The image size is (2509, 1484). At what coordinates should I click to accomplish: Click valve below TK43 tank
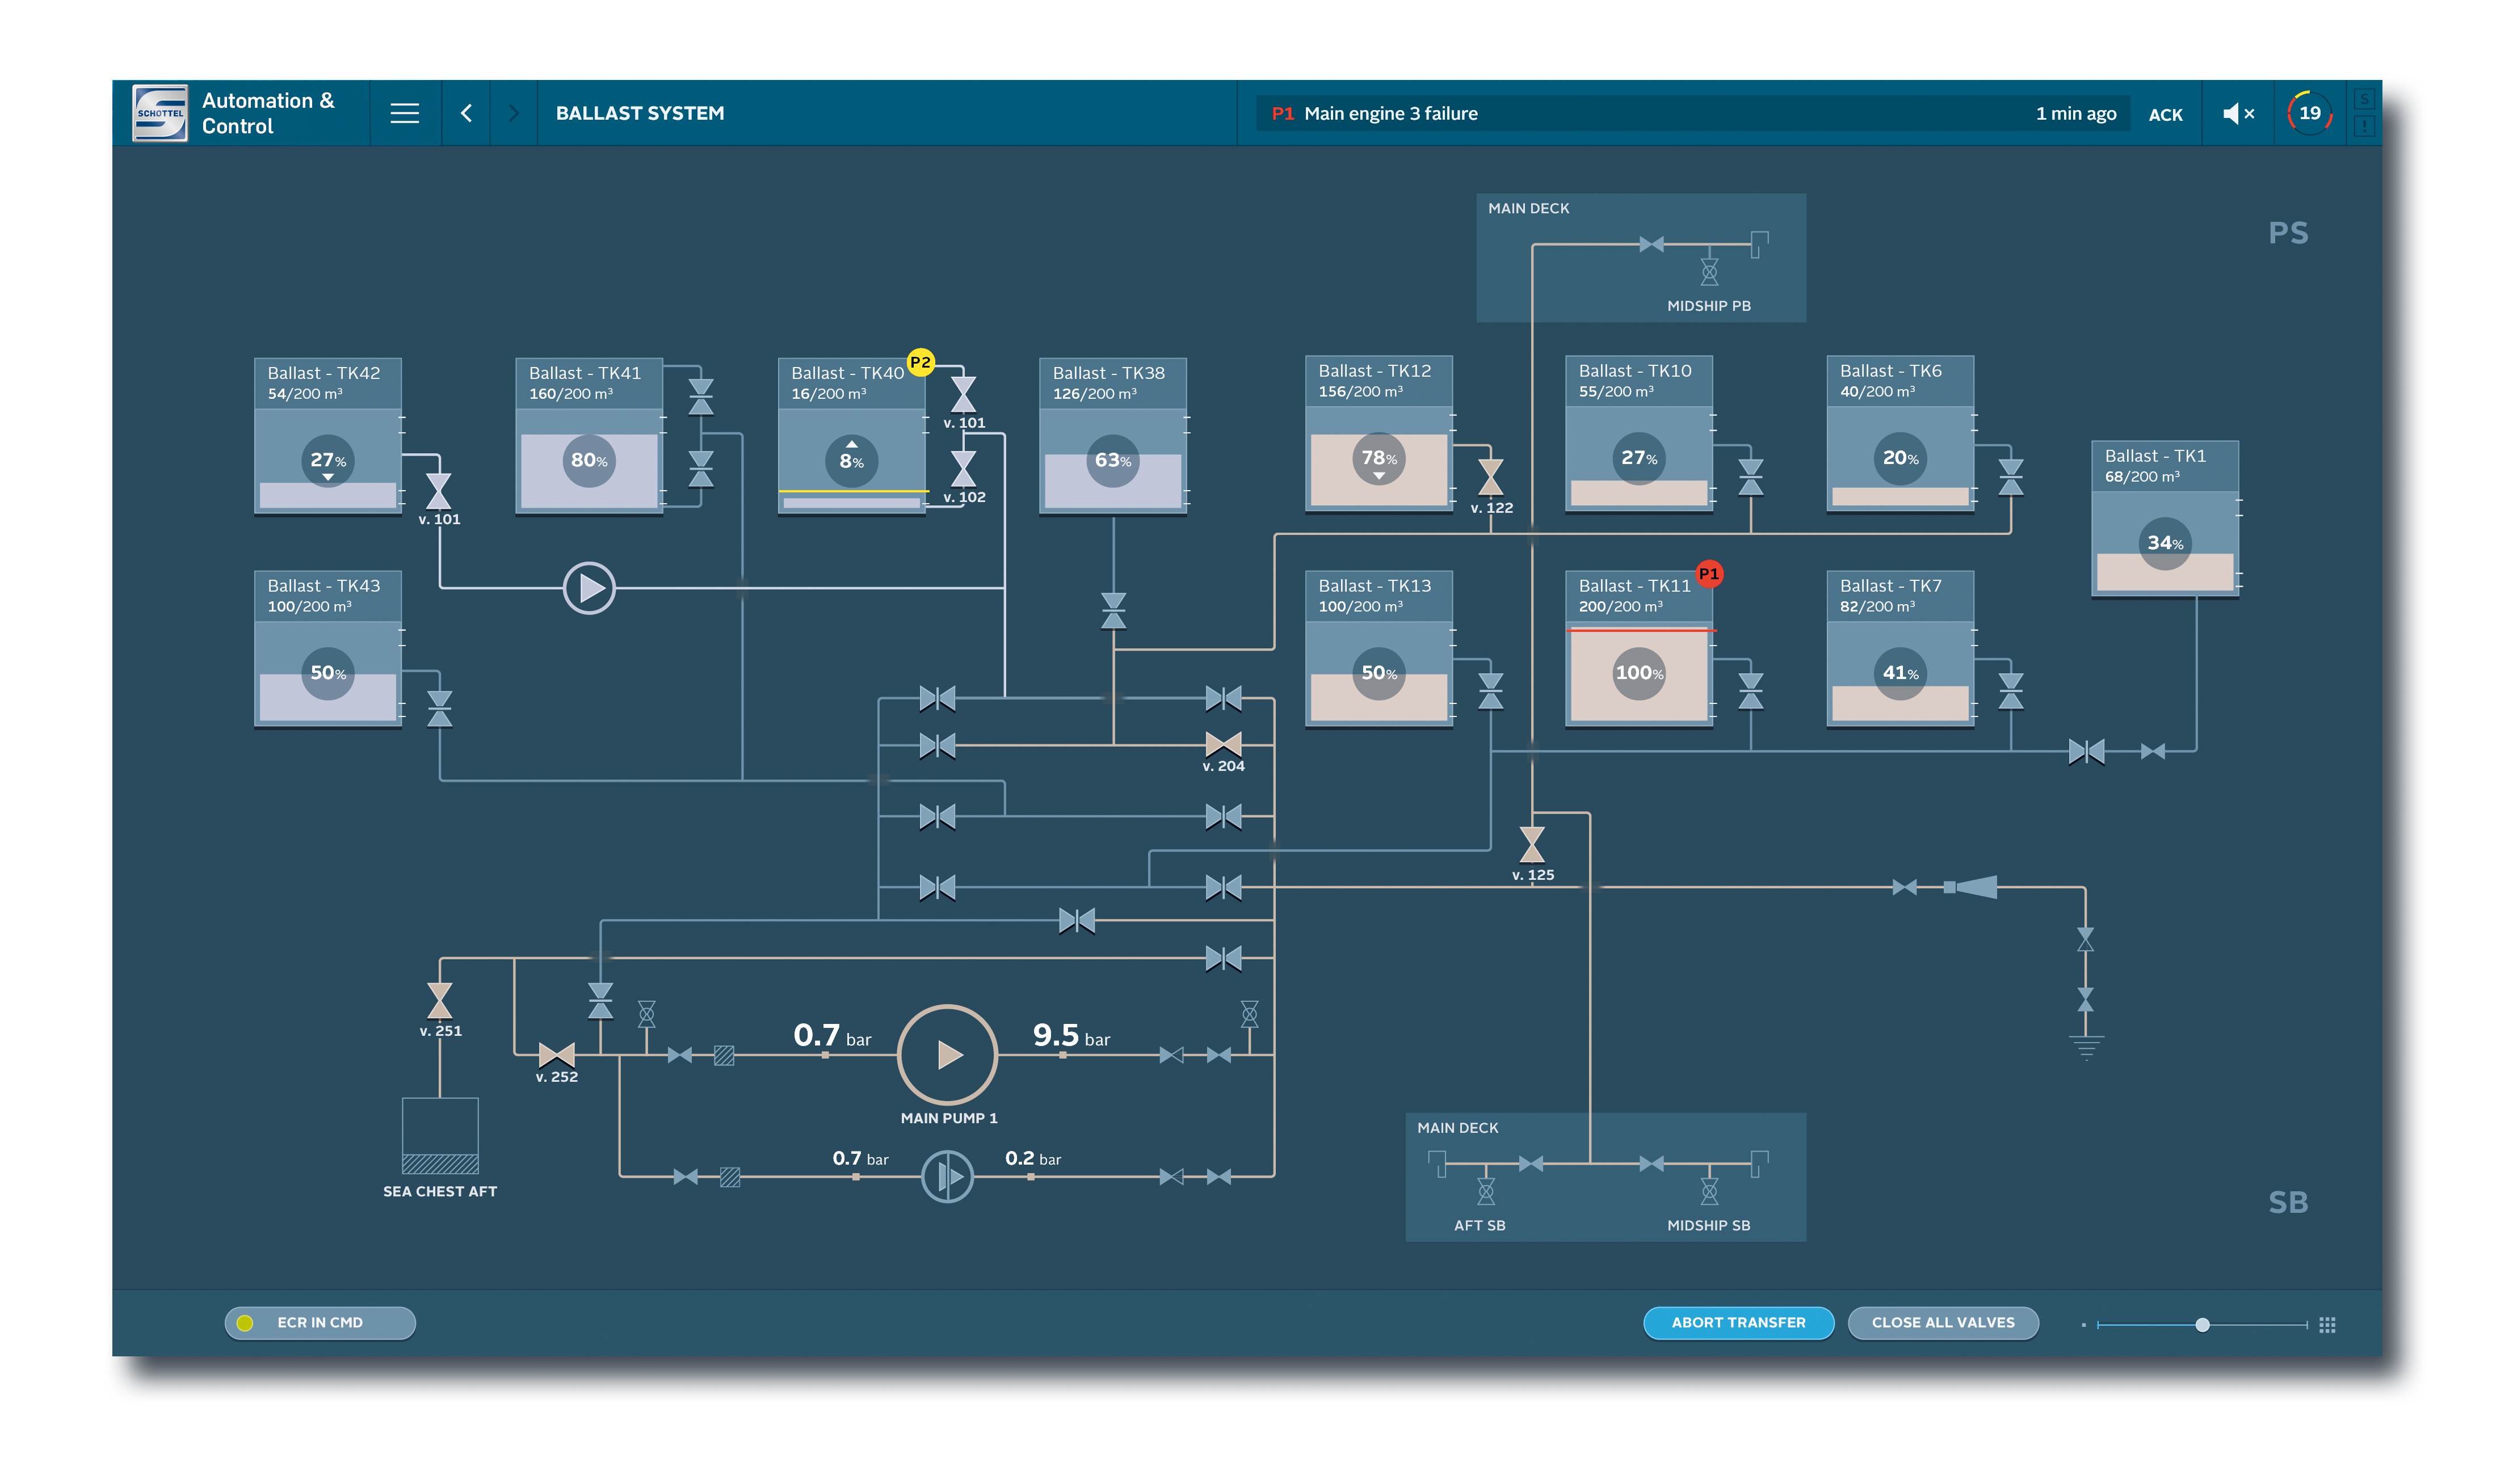(439, 708)
